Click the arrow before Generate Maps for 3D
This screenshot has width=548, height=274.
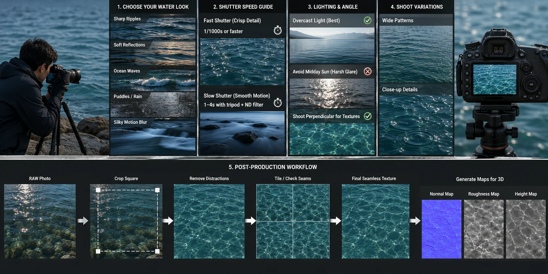(415, 221)
